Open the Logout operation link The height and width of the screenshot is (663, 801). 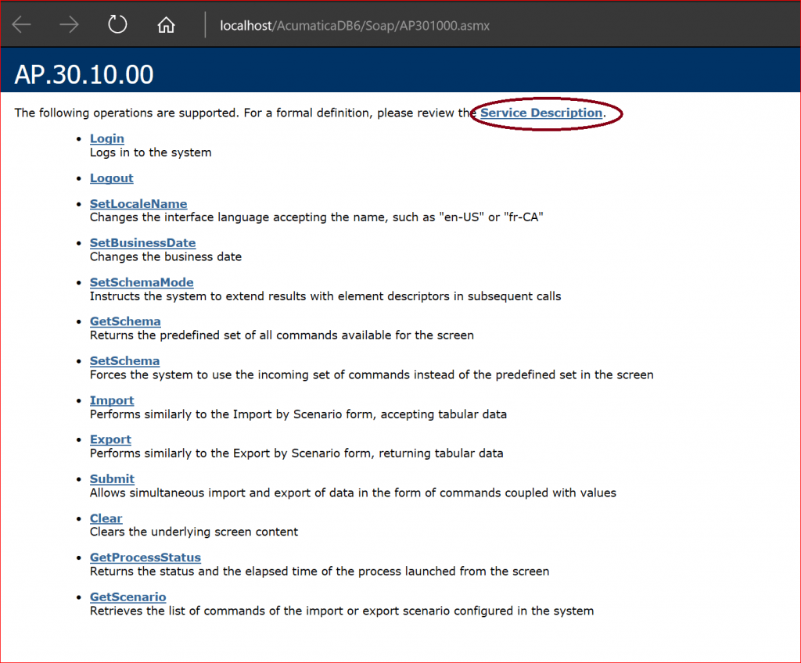[x=111, y=178]
